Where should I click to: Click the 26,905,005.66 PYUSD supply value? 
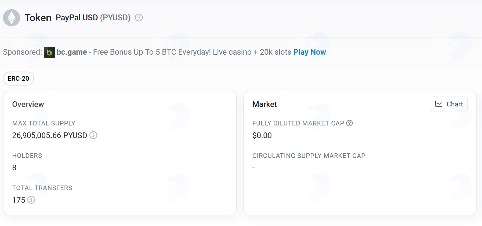tap(50, 135)
